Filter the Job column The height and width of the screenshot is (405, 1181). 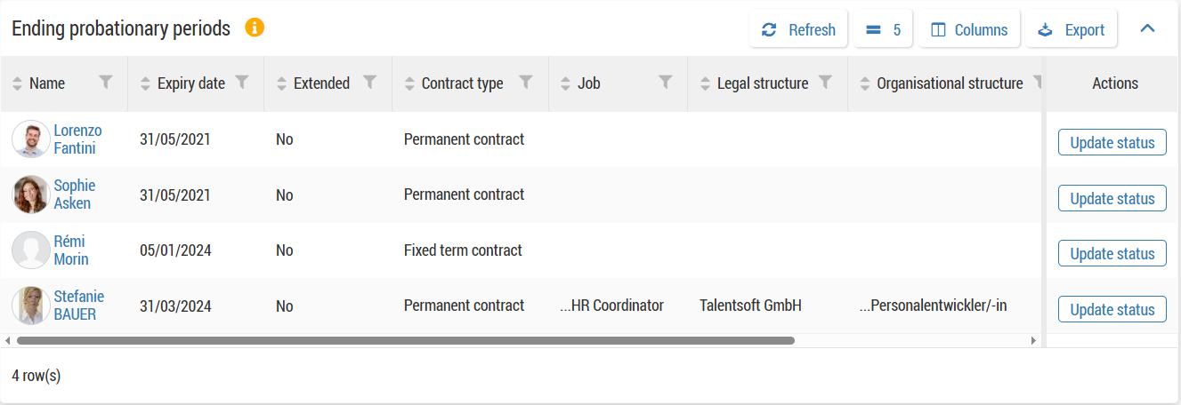pos(665,83)
